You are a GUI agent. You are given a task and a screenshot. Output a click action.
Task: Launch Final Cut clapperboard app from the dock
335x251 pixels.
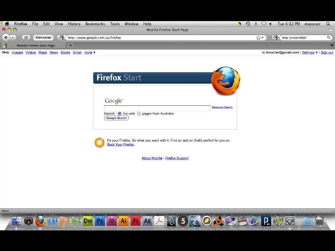pos(242,221)
